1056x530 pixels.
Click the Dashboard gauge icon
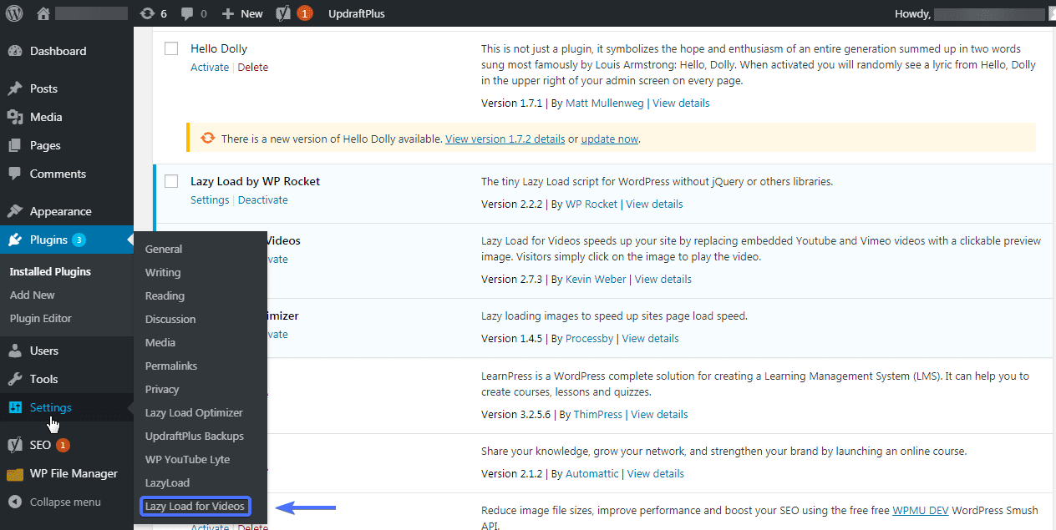pos(15,51)
